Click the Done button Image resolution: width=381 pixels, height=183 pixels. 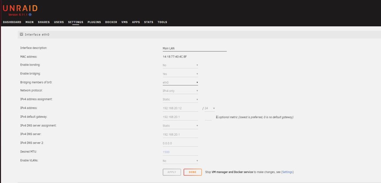[193, 172]
